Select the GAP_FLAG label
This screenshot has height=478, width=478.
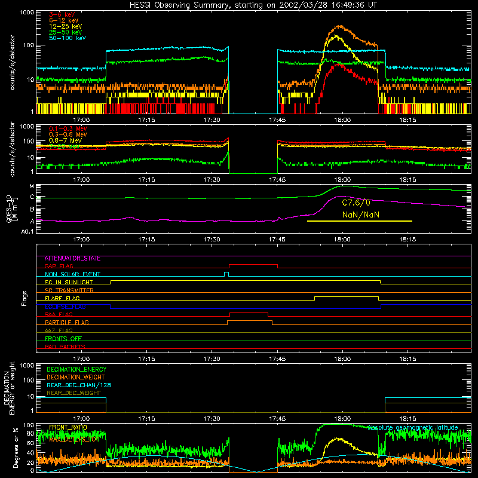pyautogui.click(x=59, y=266)
